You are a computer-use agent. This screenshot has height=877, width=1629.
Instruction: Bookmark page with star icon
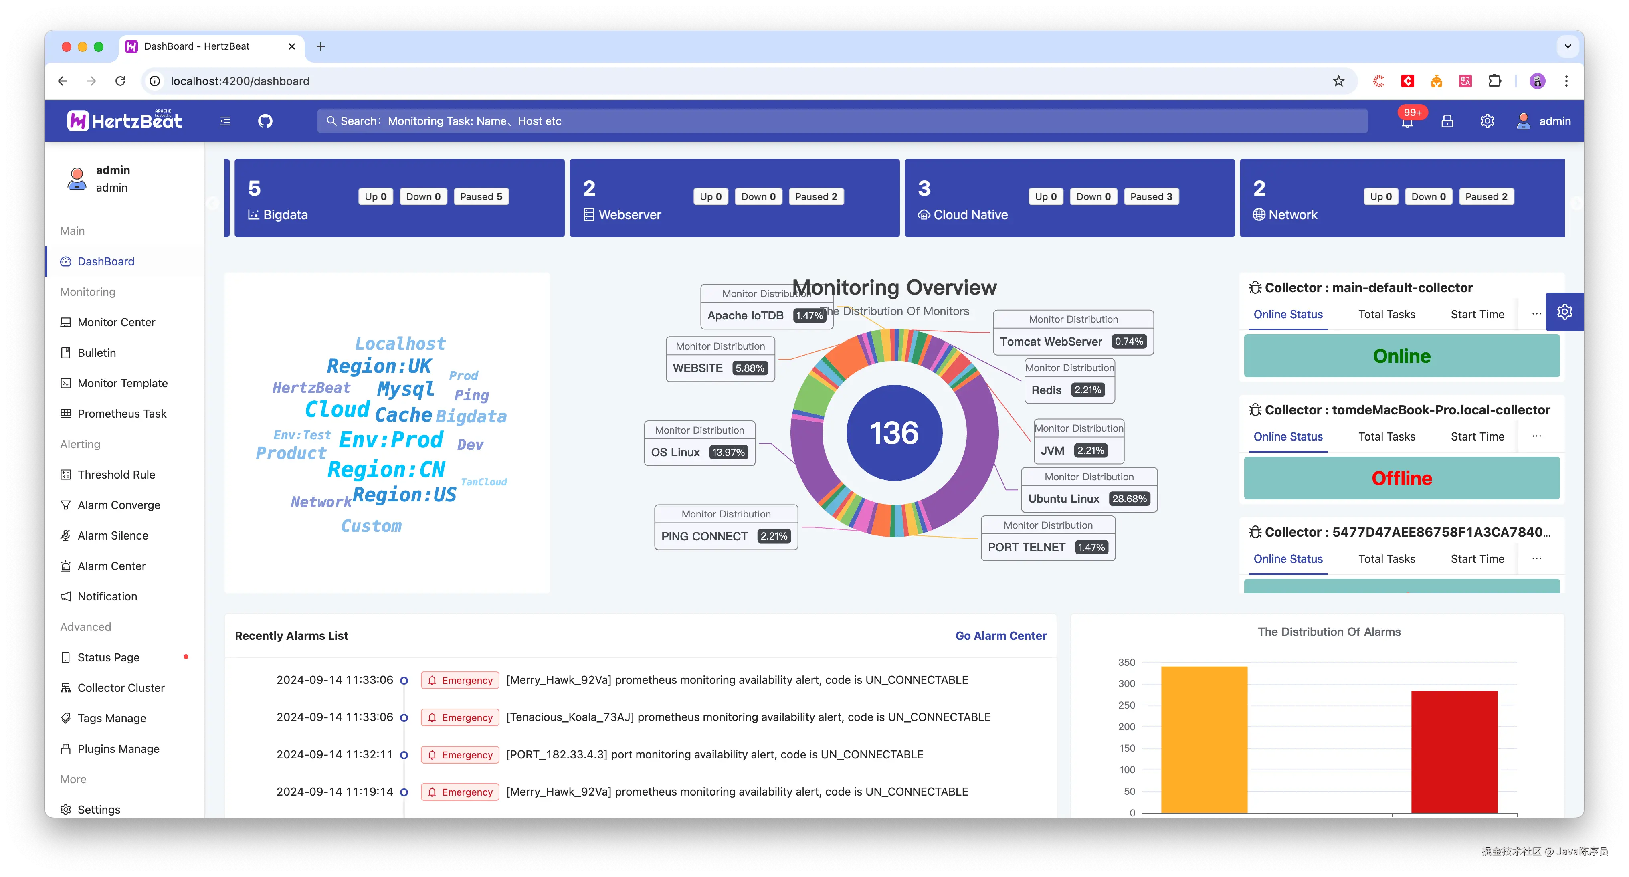(x=1338, y=81)
